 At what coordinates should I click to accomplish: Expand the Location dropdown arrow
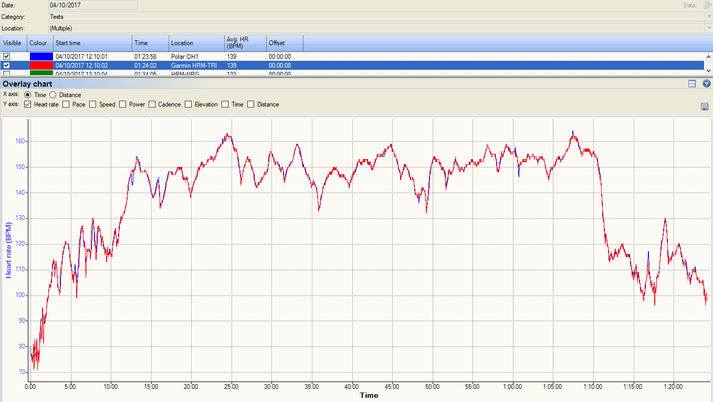(708, 28)
